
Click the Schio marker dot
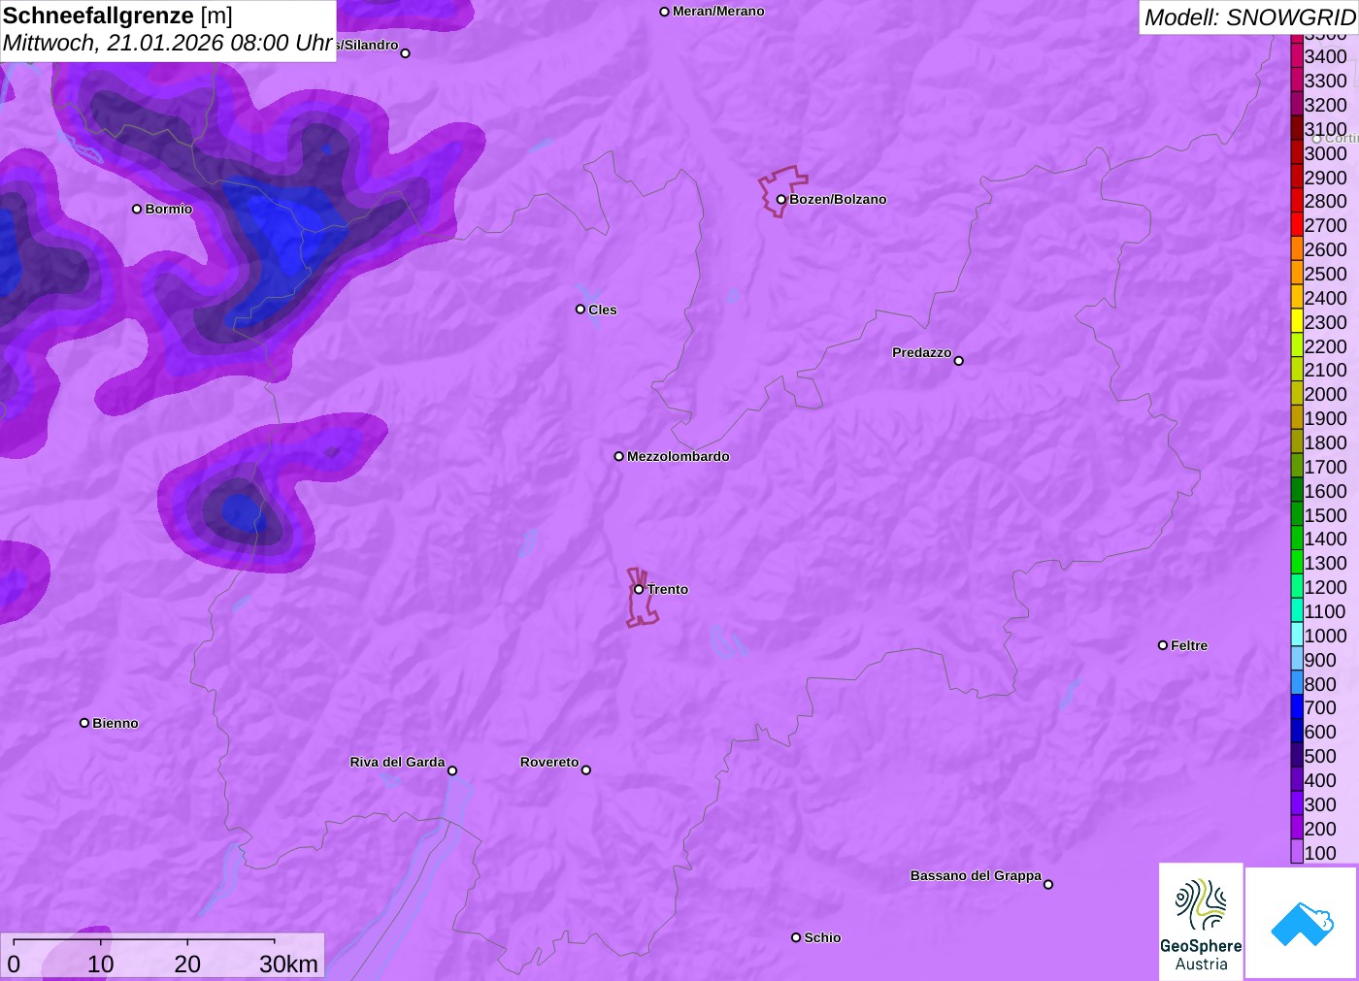coord(796,937)
